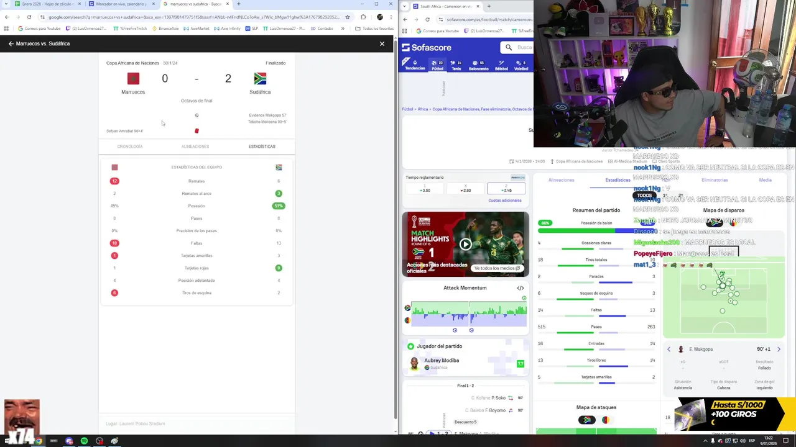796x447 pixels.
Task: Click the Marruecos team name
Action: point(133,92)
